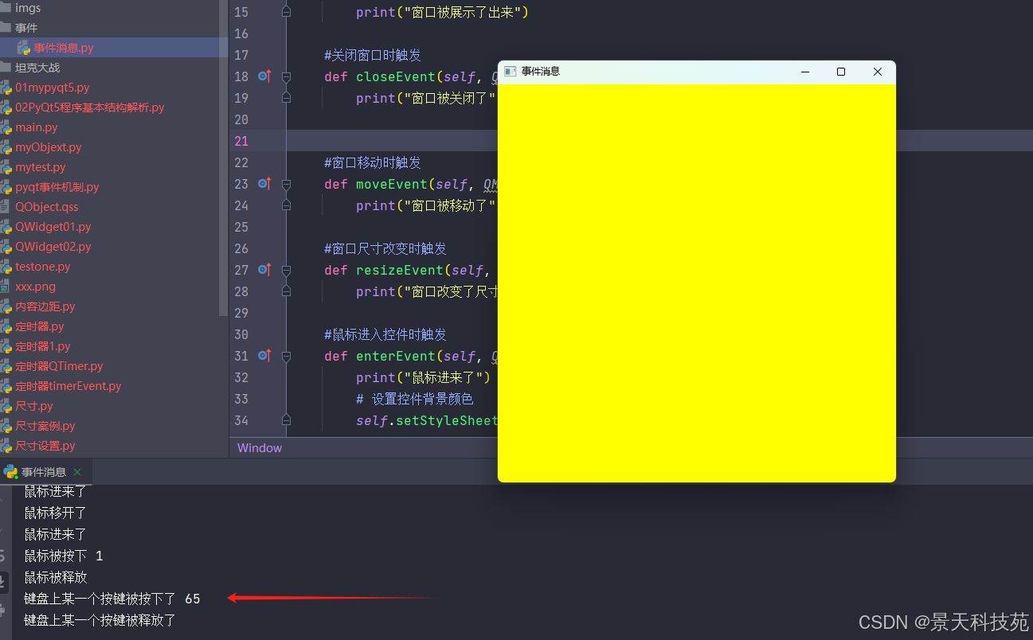Click the fold end marker on line 19
This screenshot has height=640, width=1033.
(287, 98)
